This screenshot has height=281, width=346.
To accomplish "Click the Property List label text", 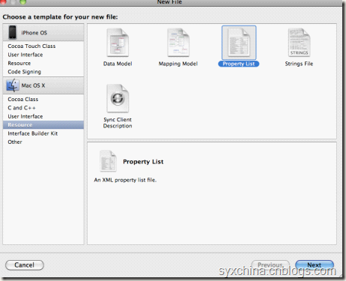I will pos(239,64).
